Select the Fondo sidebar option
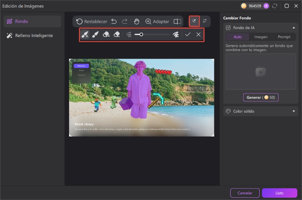The image size is (302, 200). [x=32, y=22]
